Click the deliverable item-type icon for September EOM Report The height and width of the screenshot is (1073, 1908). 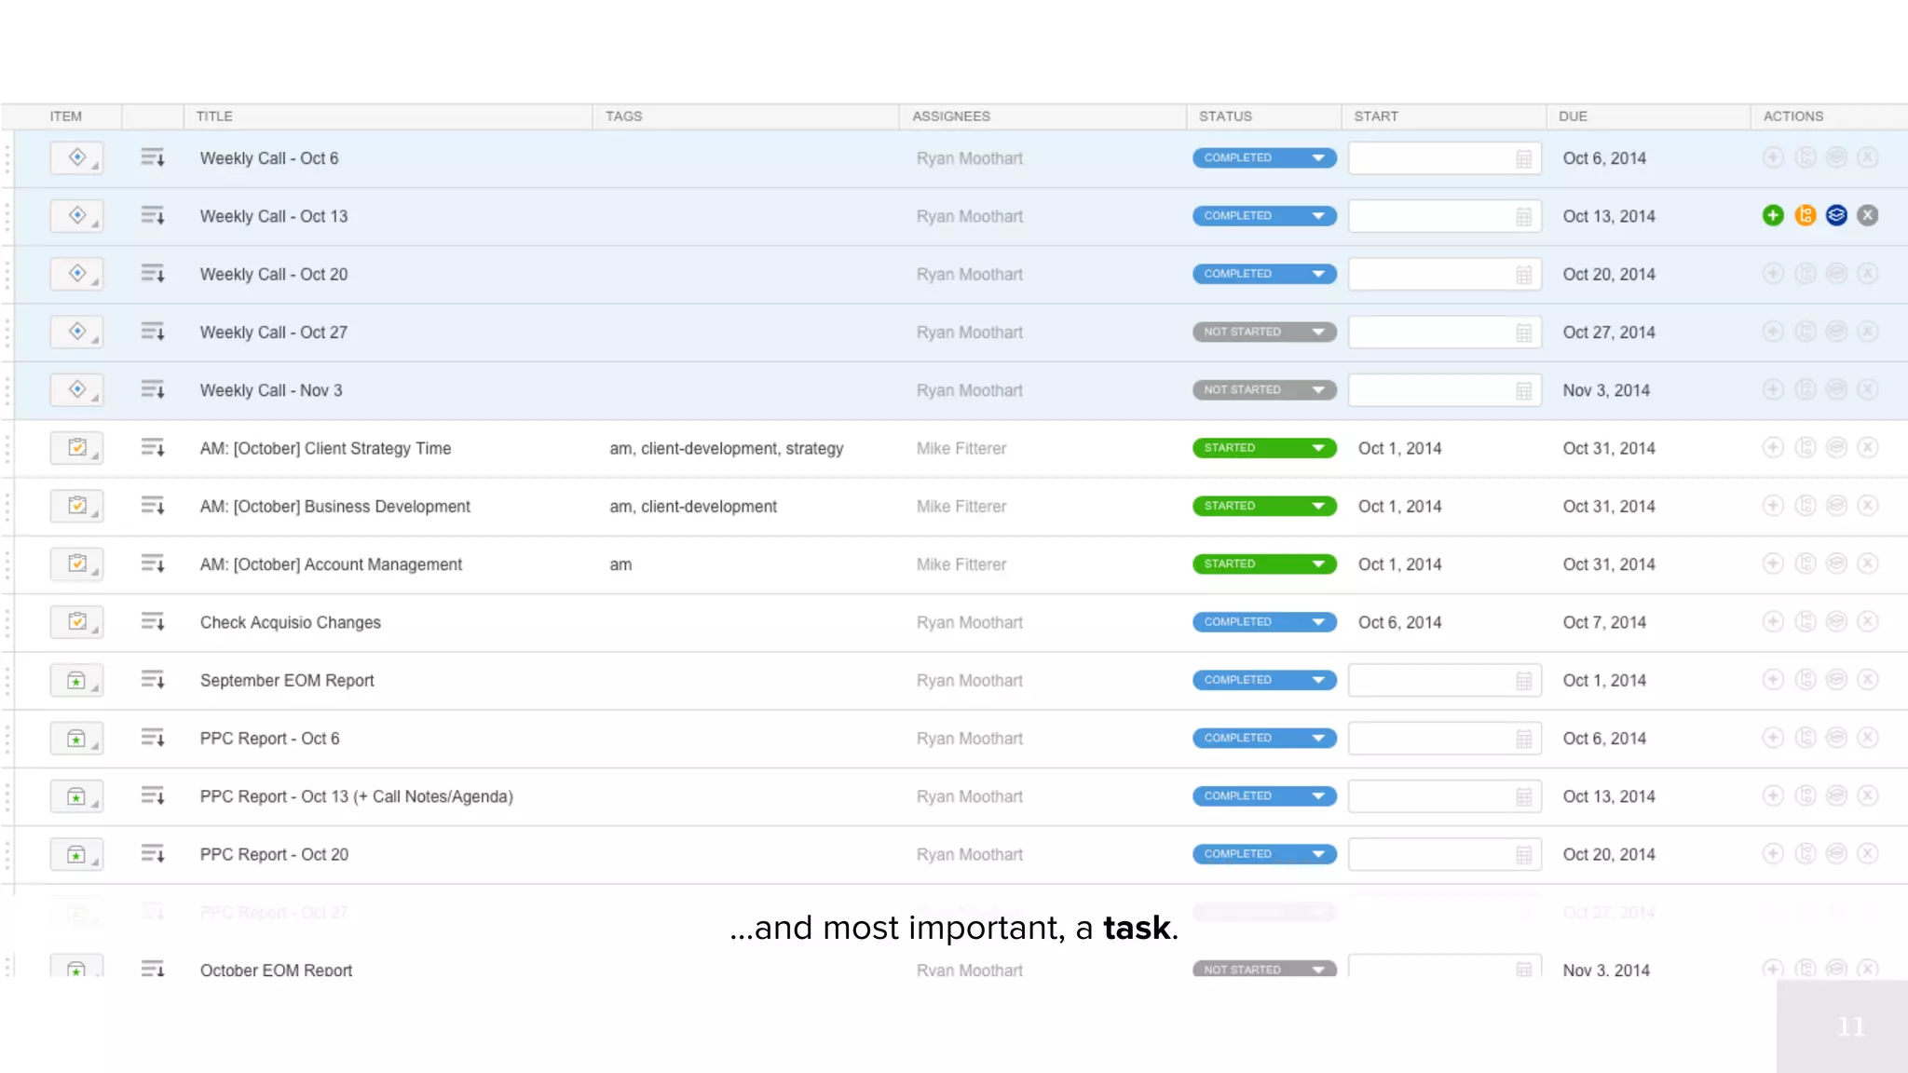tap(77, 680)
